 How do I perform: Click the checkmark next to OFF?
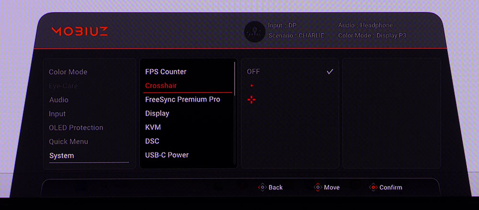click(330, 71)
